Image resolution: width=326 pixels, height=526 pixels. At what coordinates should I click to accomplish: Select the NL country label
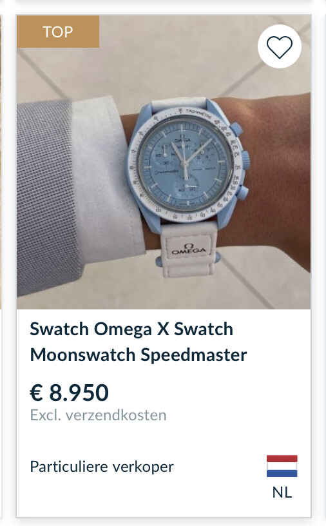[282, 492]
